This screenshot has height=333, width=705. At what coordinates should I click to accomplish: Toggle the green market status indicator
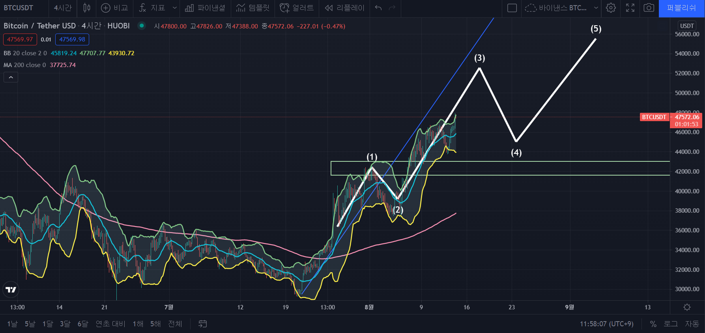point(142,26)
